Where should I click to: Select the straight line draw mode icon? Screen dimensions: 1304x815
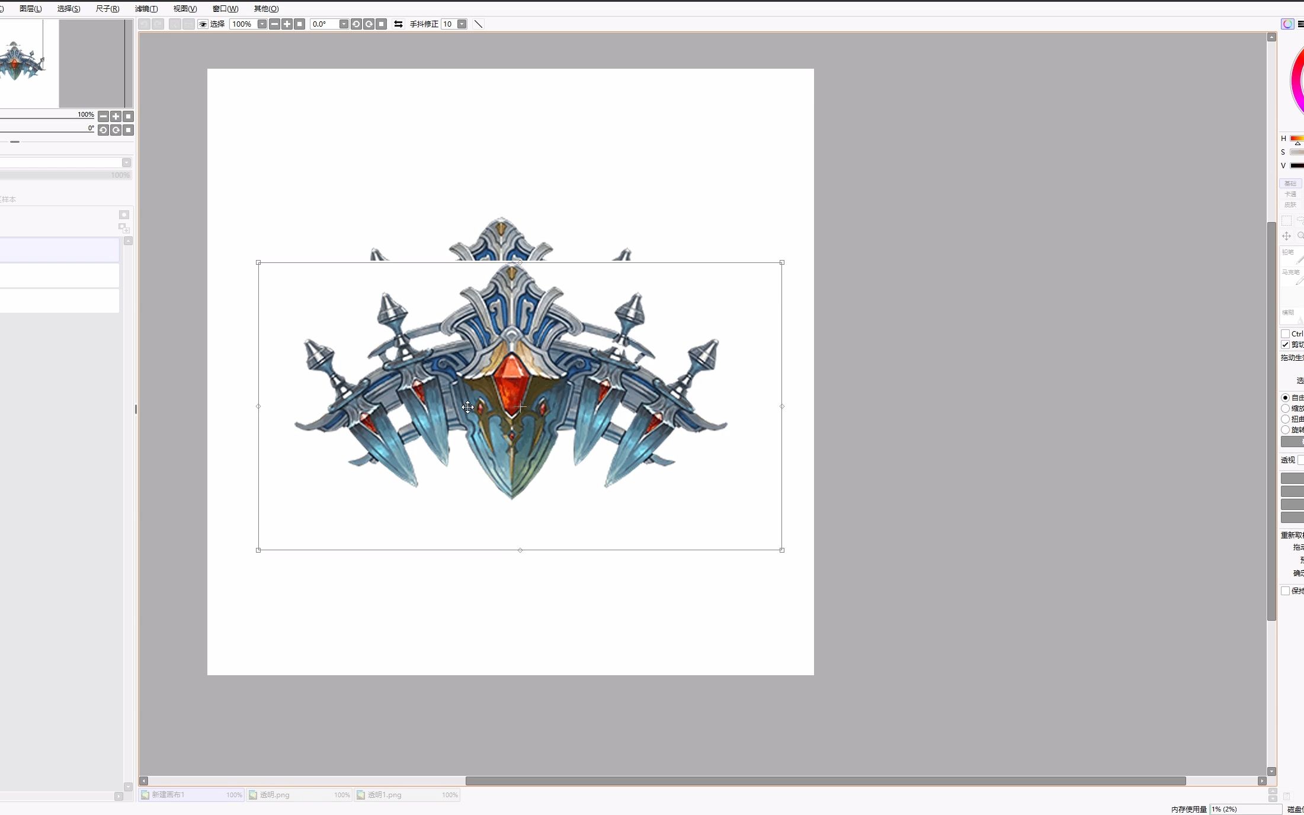(478, 24)
